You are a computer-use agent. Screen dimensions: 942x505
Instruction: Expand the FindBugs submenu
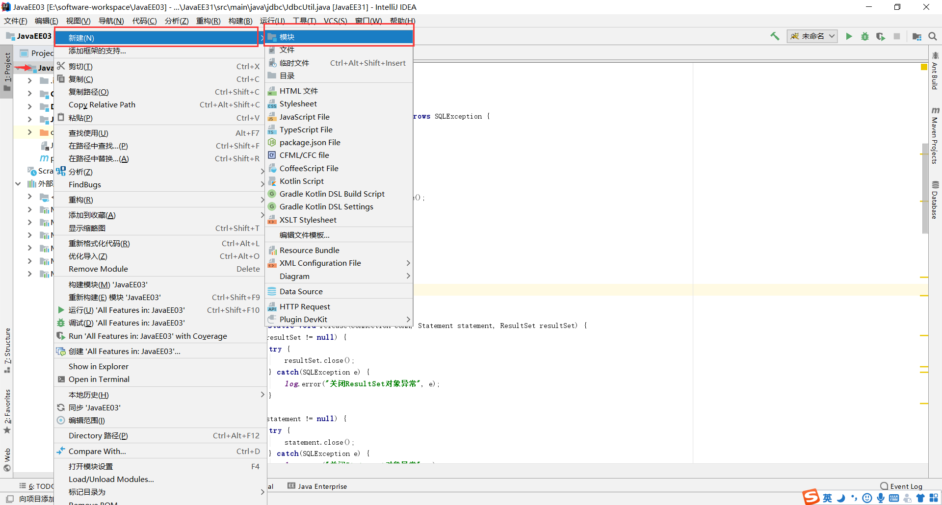coord(160,184)
